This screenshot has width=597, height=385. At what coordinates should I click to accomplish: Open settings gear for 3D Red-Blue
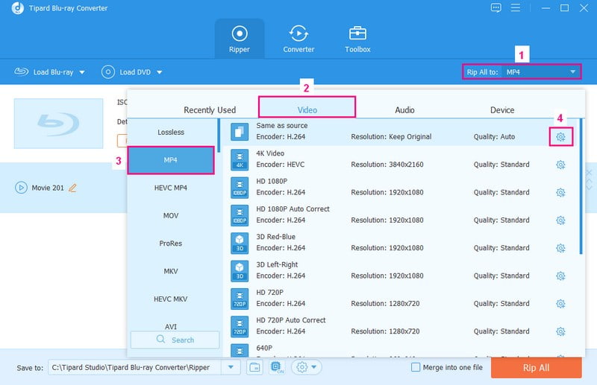coord(560,248)
